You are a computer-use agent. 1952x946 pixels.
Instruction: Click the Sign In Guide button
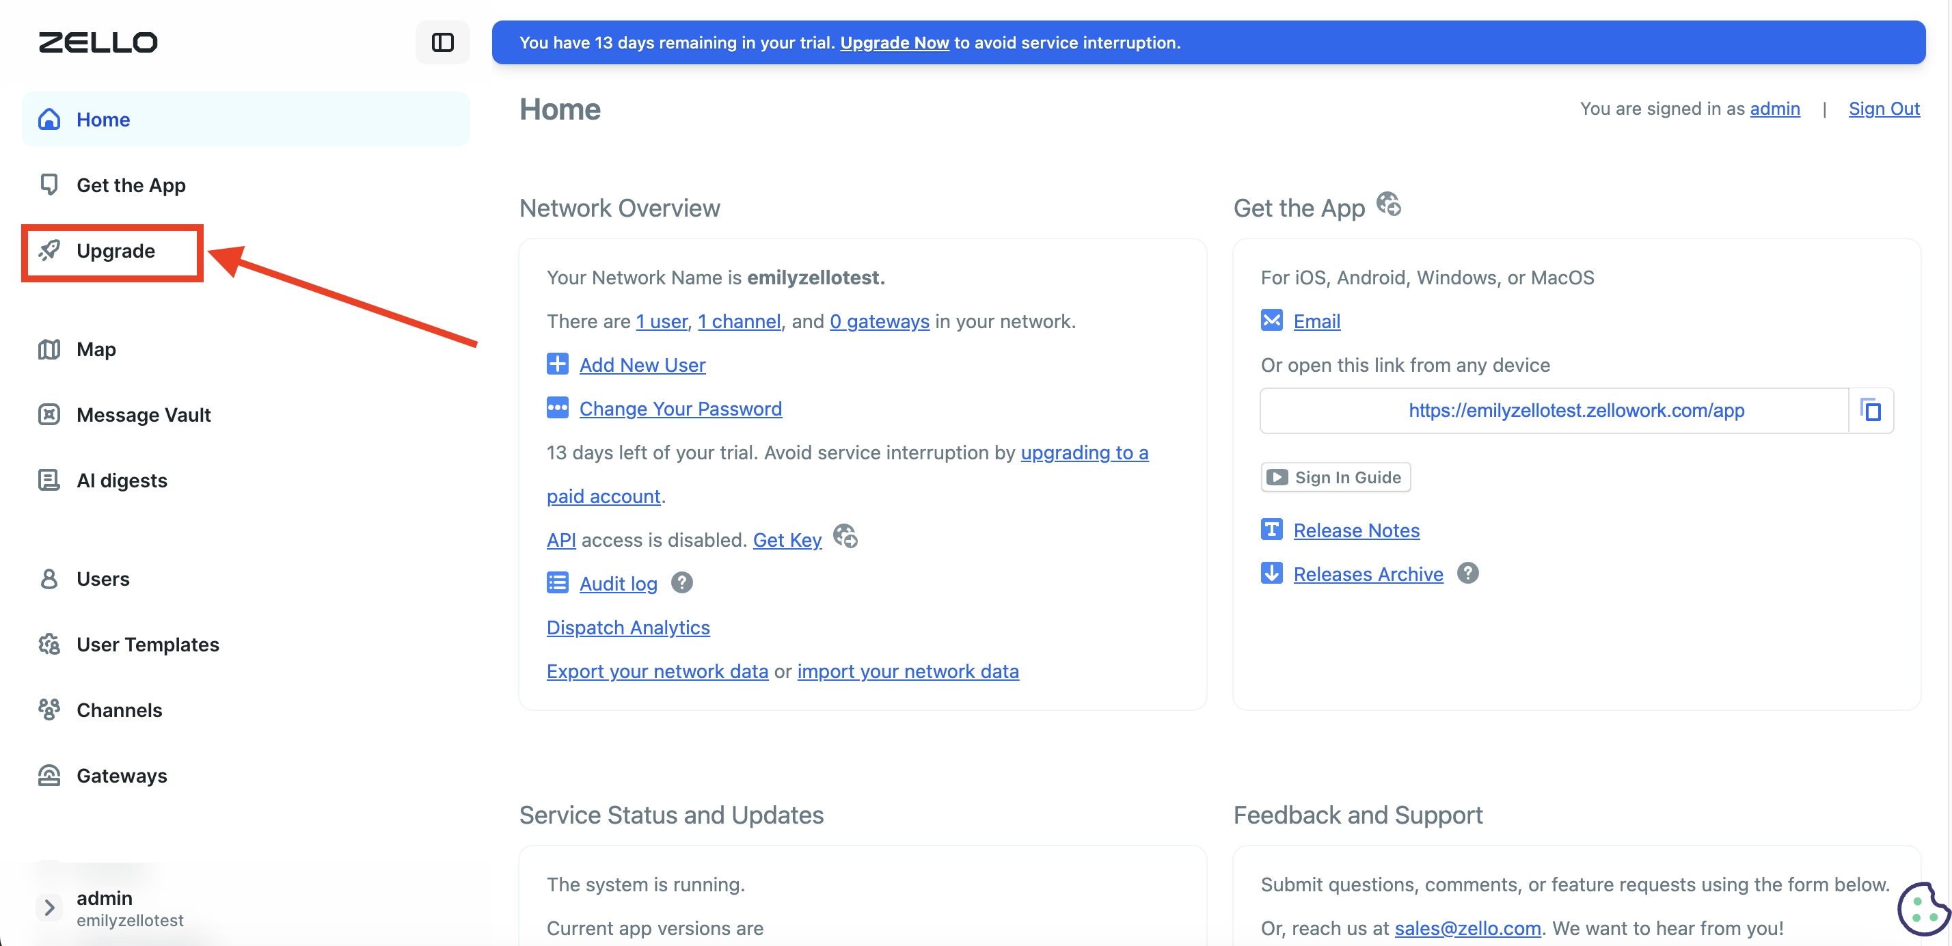coord(1336,477)
